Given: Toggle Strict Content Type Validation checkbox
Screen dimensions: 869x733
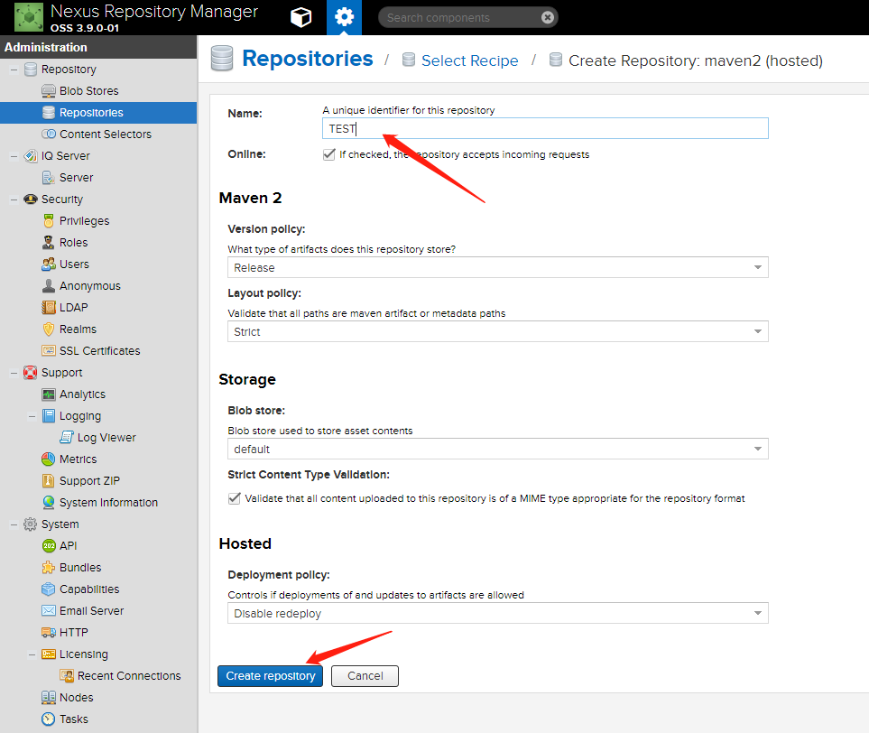Looking at the screenshot, I should tap(234, 498).
